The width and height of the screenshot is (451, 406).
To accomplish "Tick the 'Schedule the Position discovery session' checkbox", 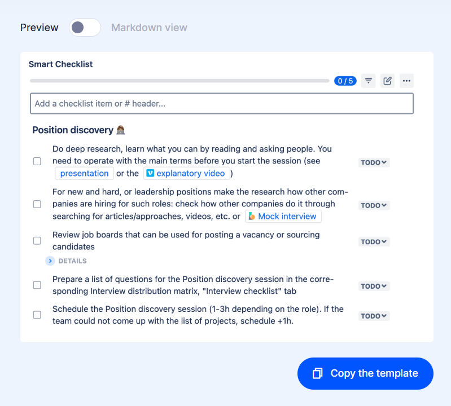I will point(37,315).
